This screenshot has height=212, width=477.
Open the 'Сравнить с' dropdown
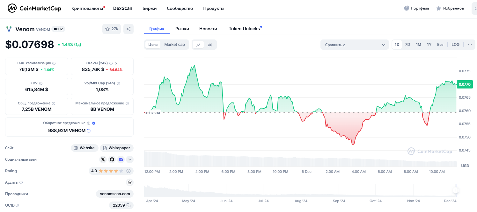pos(355,45)
